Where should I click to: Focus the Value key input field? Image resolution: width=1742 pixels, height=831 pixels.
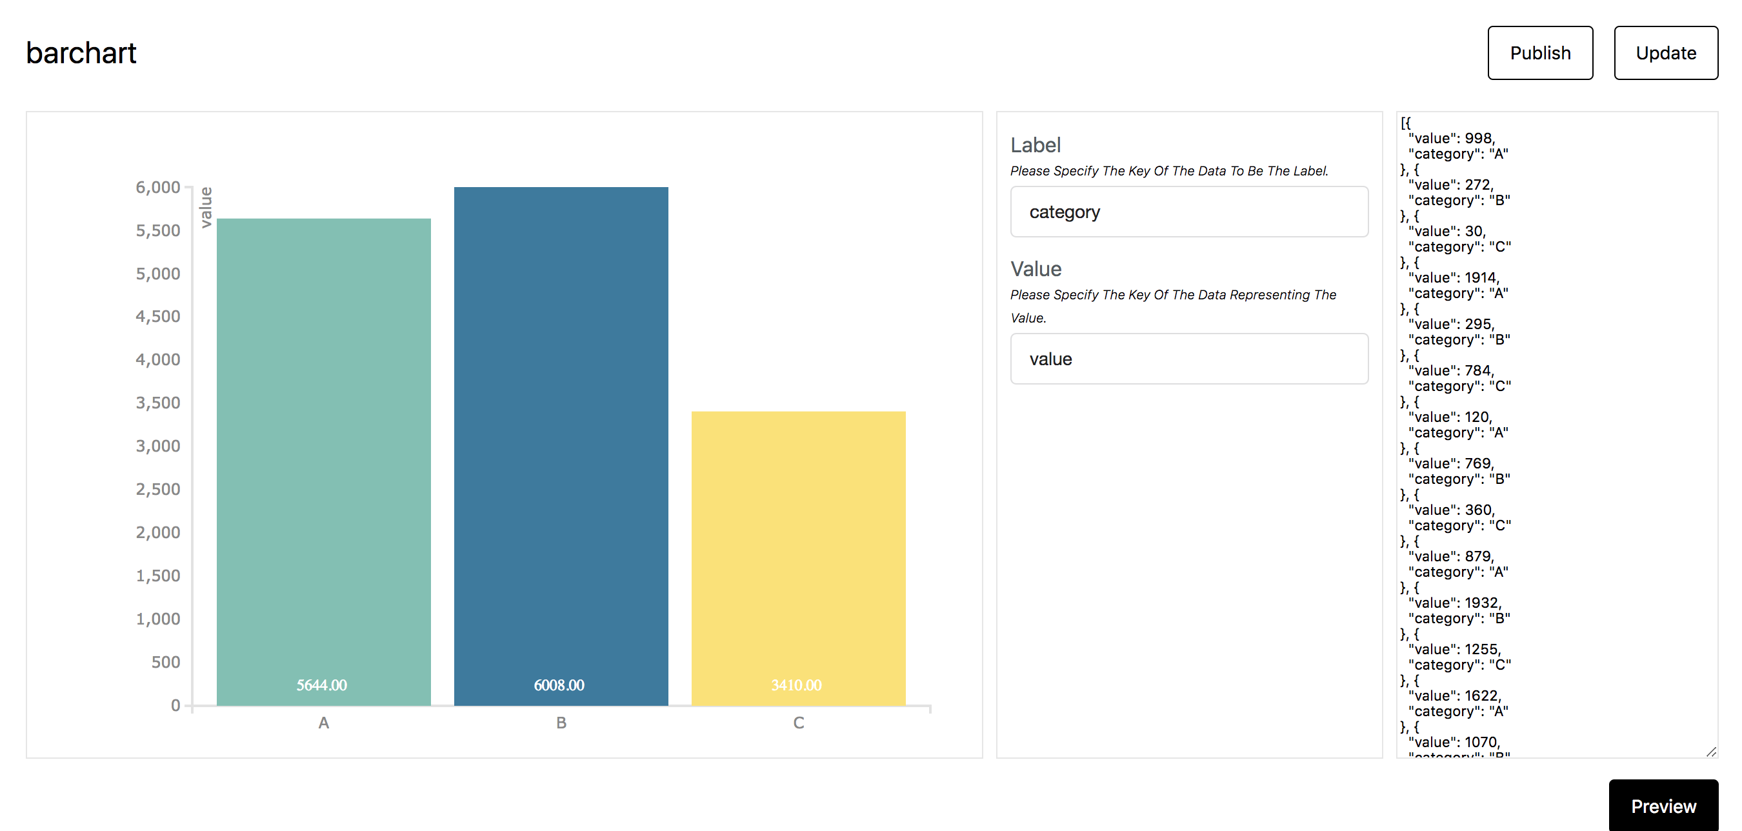[x=1189, y=359]
